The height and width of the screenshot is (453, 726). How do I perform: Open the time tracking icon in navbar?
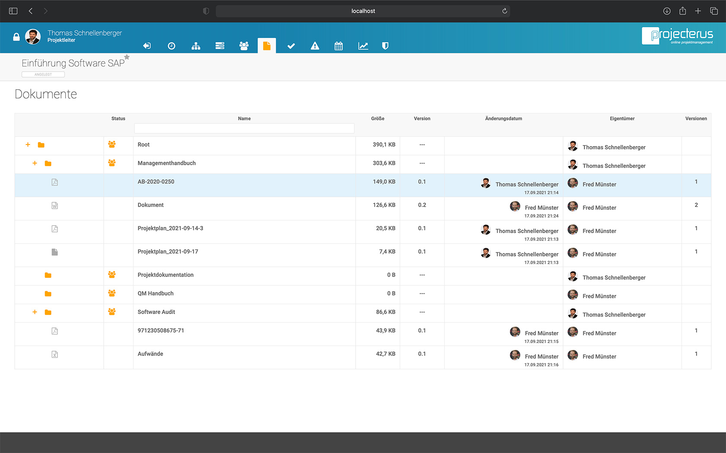[172, 45]
